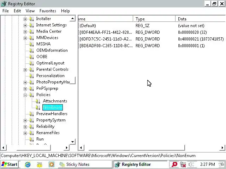The height and width of the screenshot is (169, 226).
Task: Click the data cell 0x40000021 (1073741857)
Action: click(201, 39)
